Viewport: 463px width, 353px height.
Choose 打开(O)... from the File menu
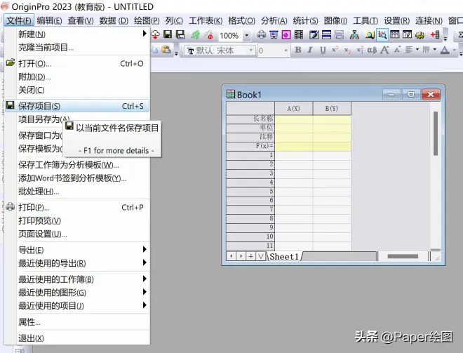(x=77, y=63)
